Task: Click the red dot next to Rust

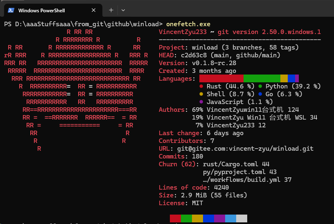Action: coord(201,86)
